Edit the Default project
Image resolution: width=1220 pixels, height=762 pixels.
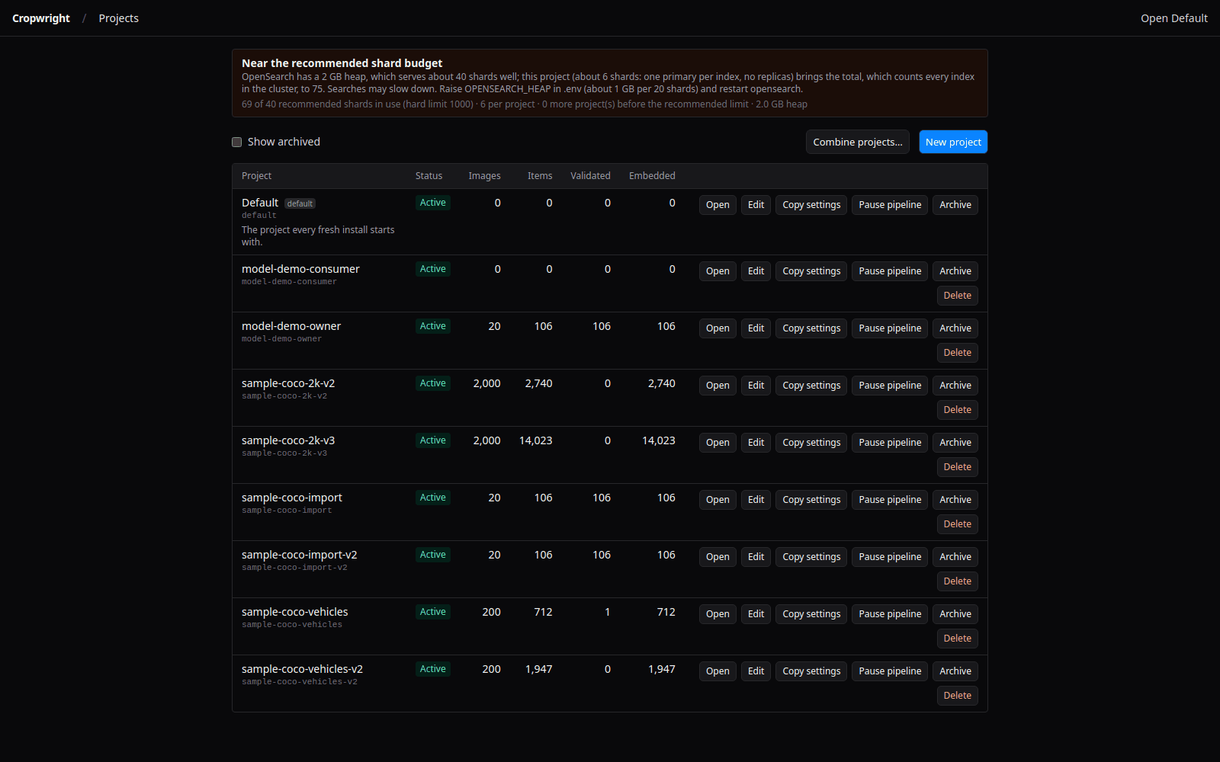756,205
